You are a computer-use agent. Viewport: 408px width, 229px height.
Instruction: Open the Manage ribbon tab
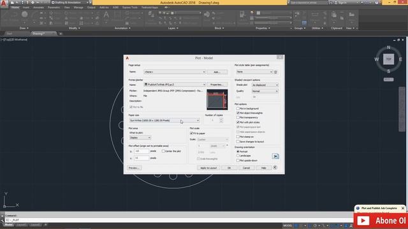pyautogui.click(x=78, y=8)
